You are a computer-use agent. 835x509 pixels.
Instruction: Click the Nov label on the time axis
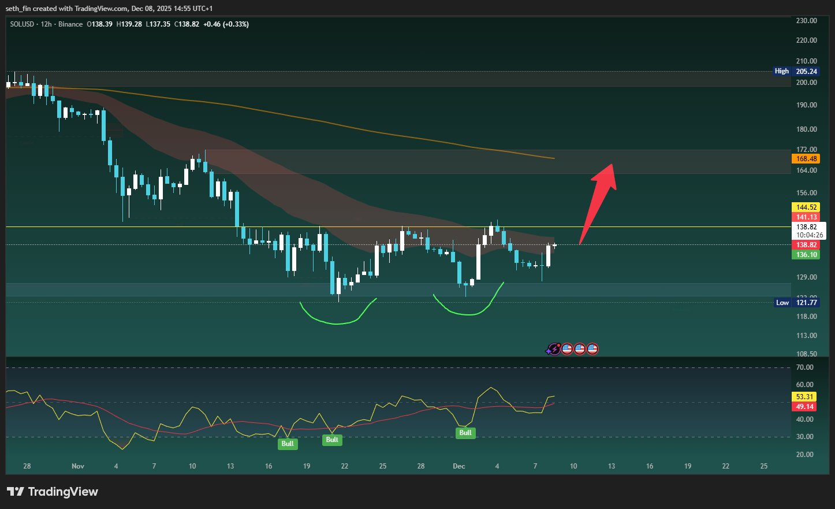[x=78, y=466]
